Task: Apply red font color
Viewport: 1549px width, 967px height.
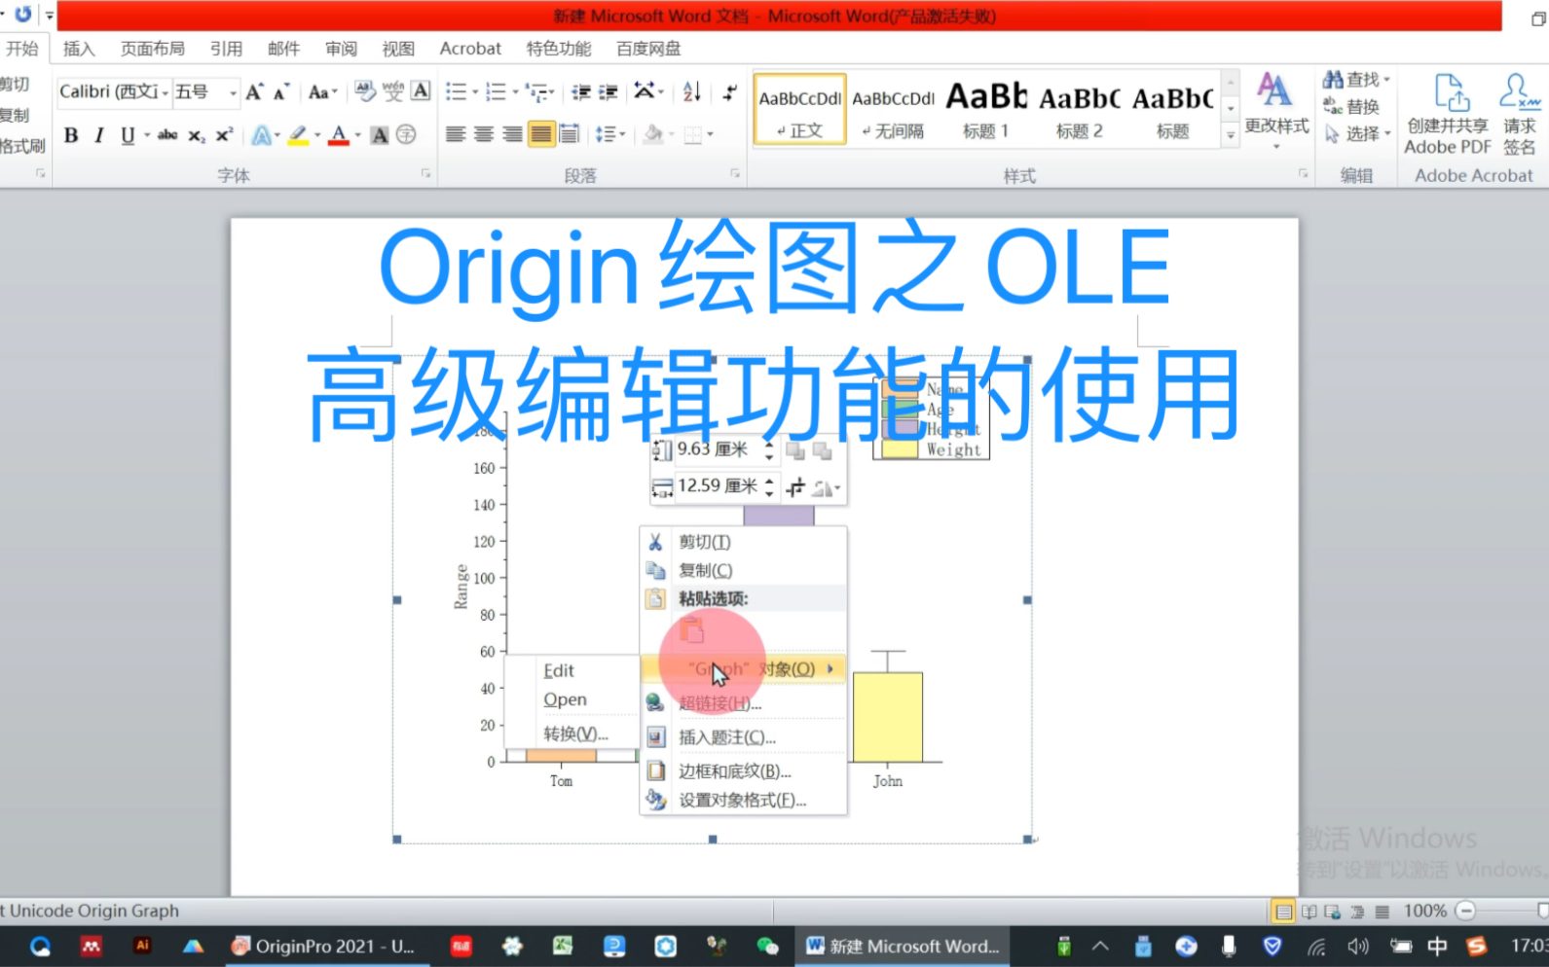Action: coord(338,135)
